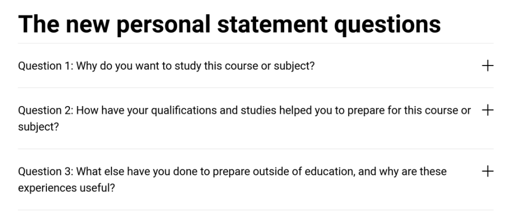The image size is (512, 217).
Task: Click the 'Question 3:' label
Action: (45, 172)
